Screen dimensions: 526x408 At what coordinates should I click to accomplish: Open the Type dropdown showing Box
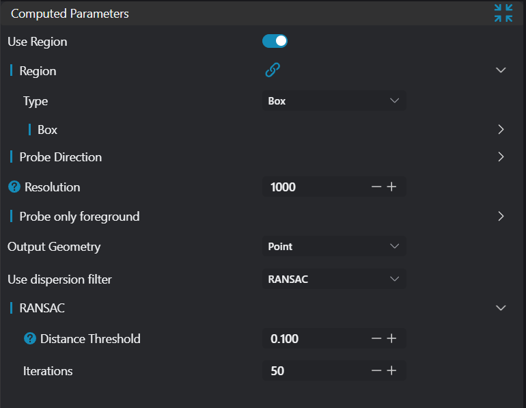tap(333, 101)
